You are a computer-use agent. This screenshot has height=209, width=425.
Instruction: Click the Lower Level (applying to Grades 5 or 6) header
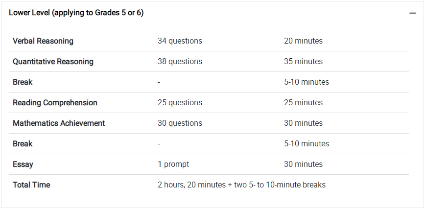(x=76, y=13)
